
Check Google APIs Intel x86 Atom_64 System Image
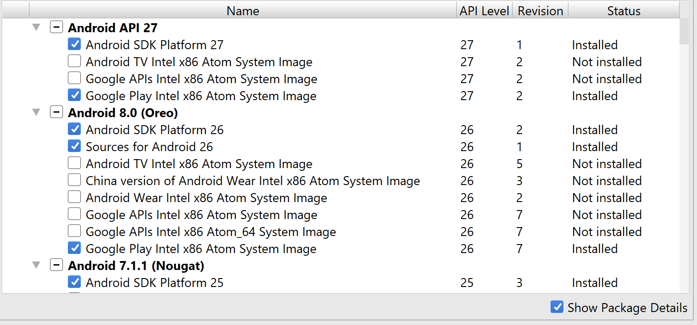[74, 231]
